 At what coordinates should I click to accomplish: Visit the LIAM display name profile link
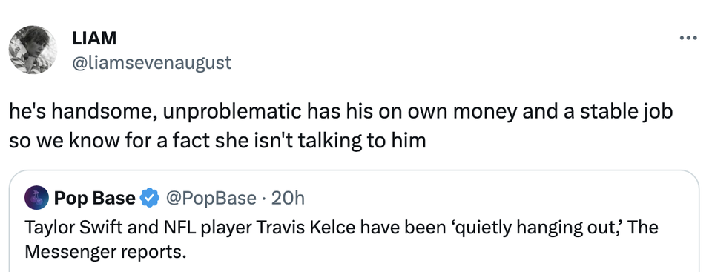point(94,39)
